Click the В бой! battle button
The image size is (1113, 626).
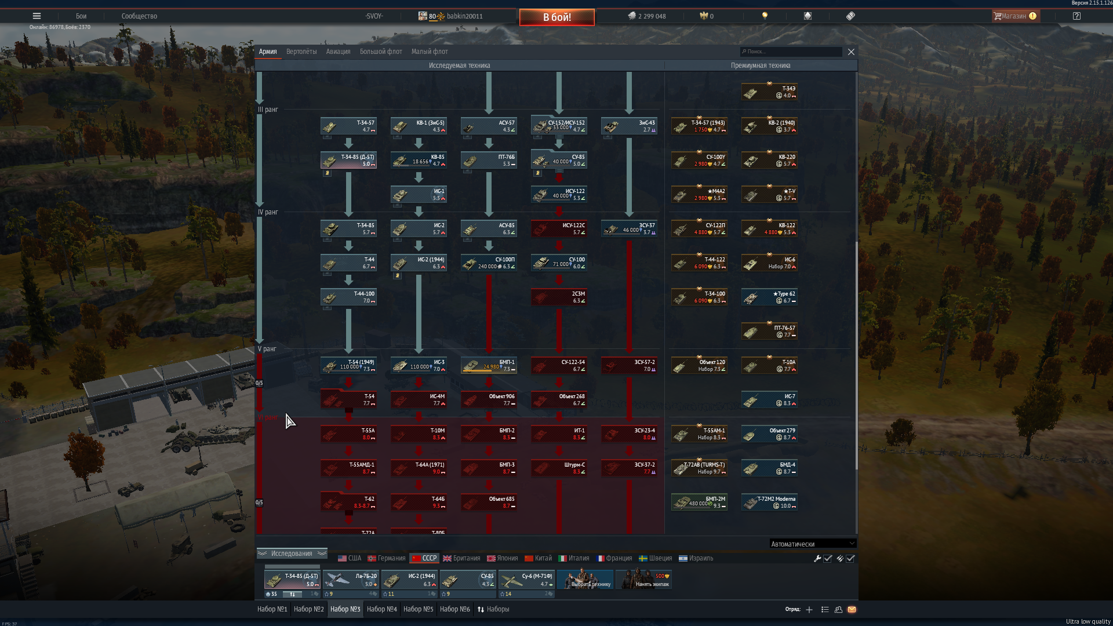[x=556, y=17]
